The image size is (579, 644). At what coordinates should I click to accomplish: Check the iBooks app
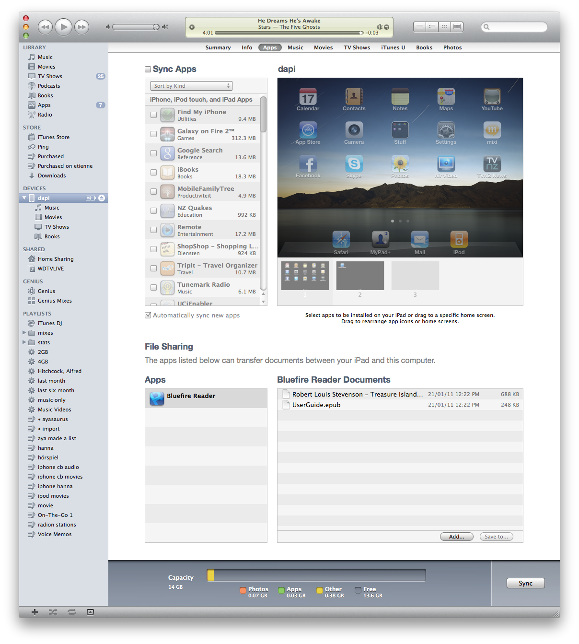[153, 172]
